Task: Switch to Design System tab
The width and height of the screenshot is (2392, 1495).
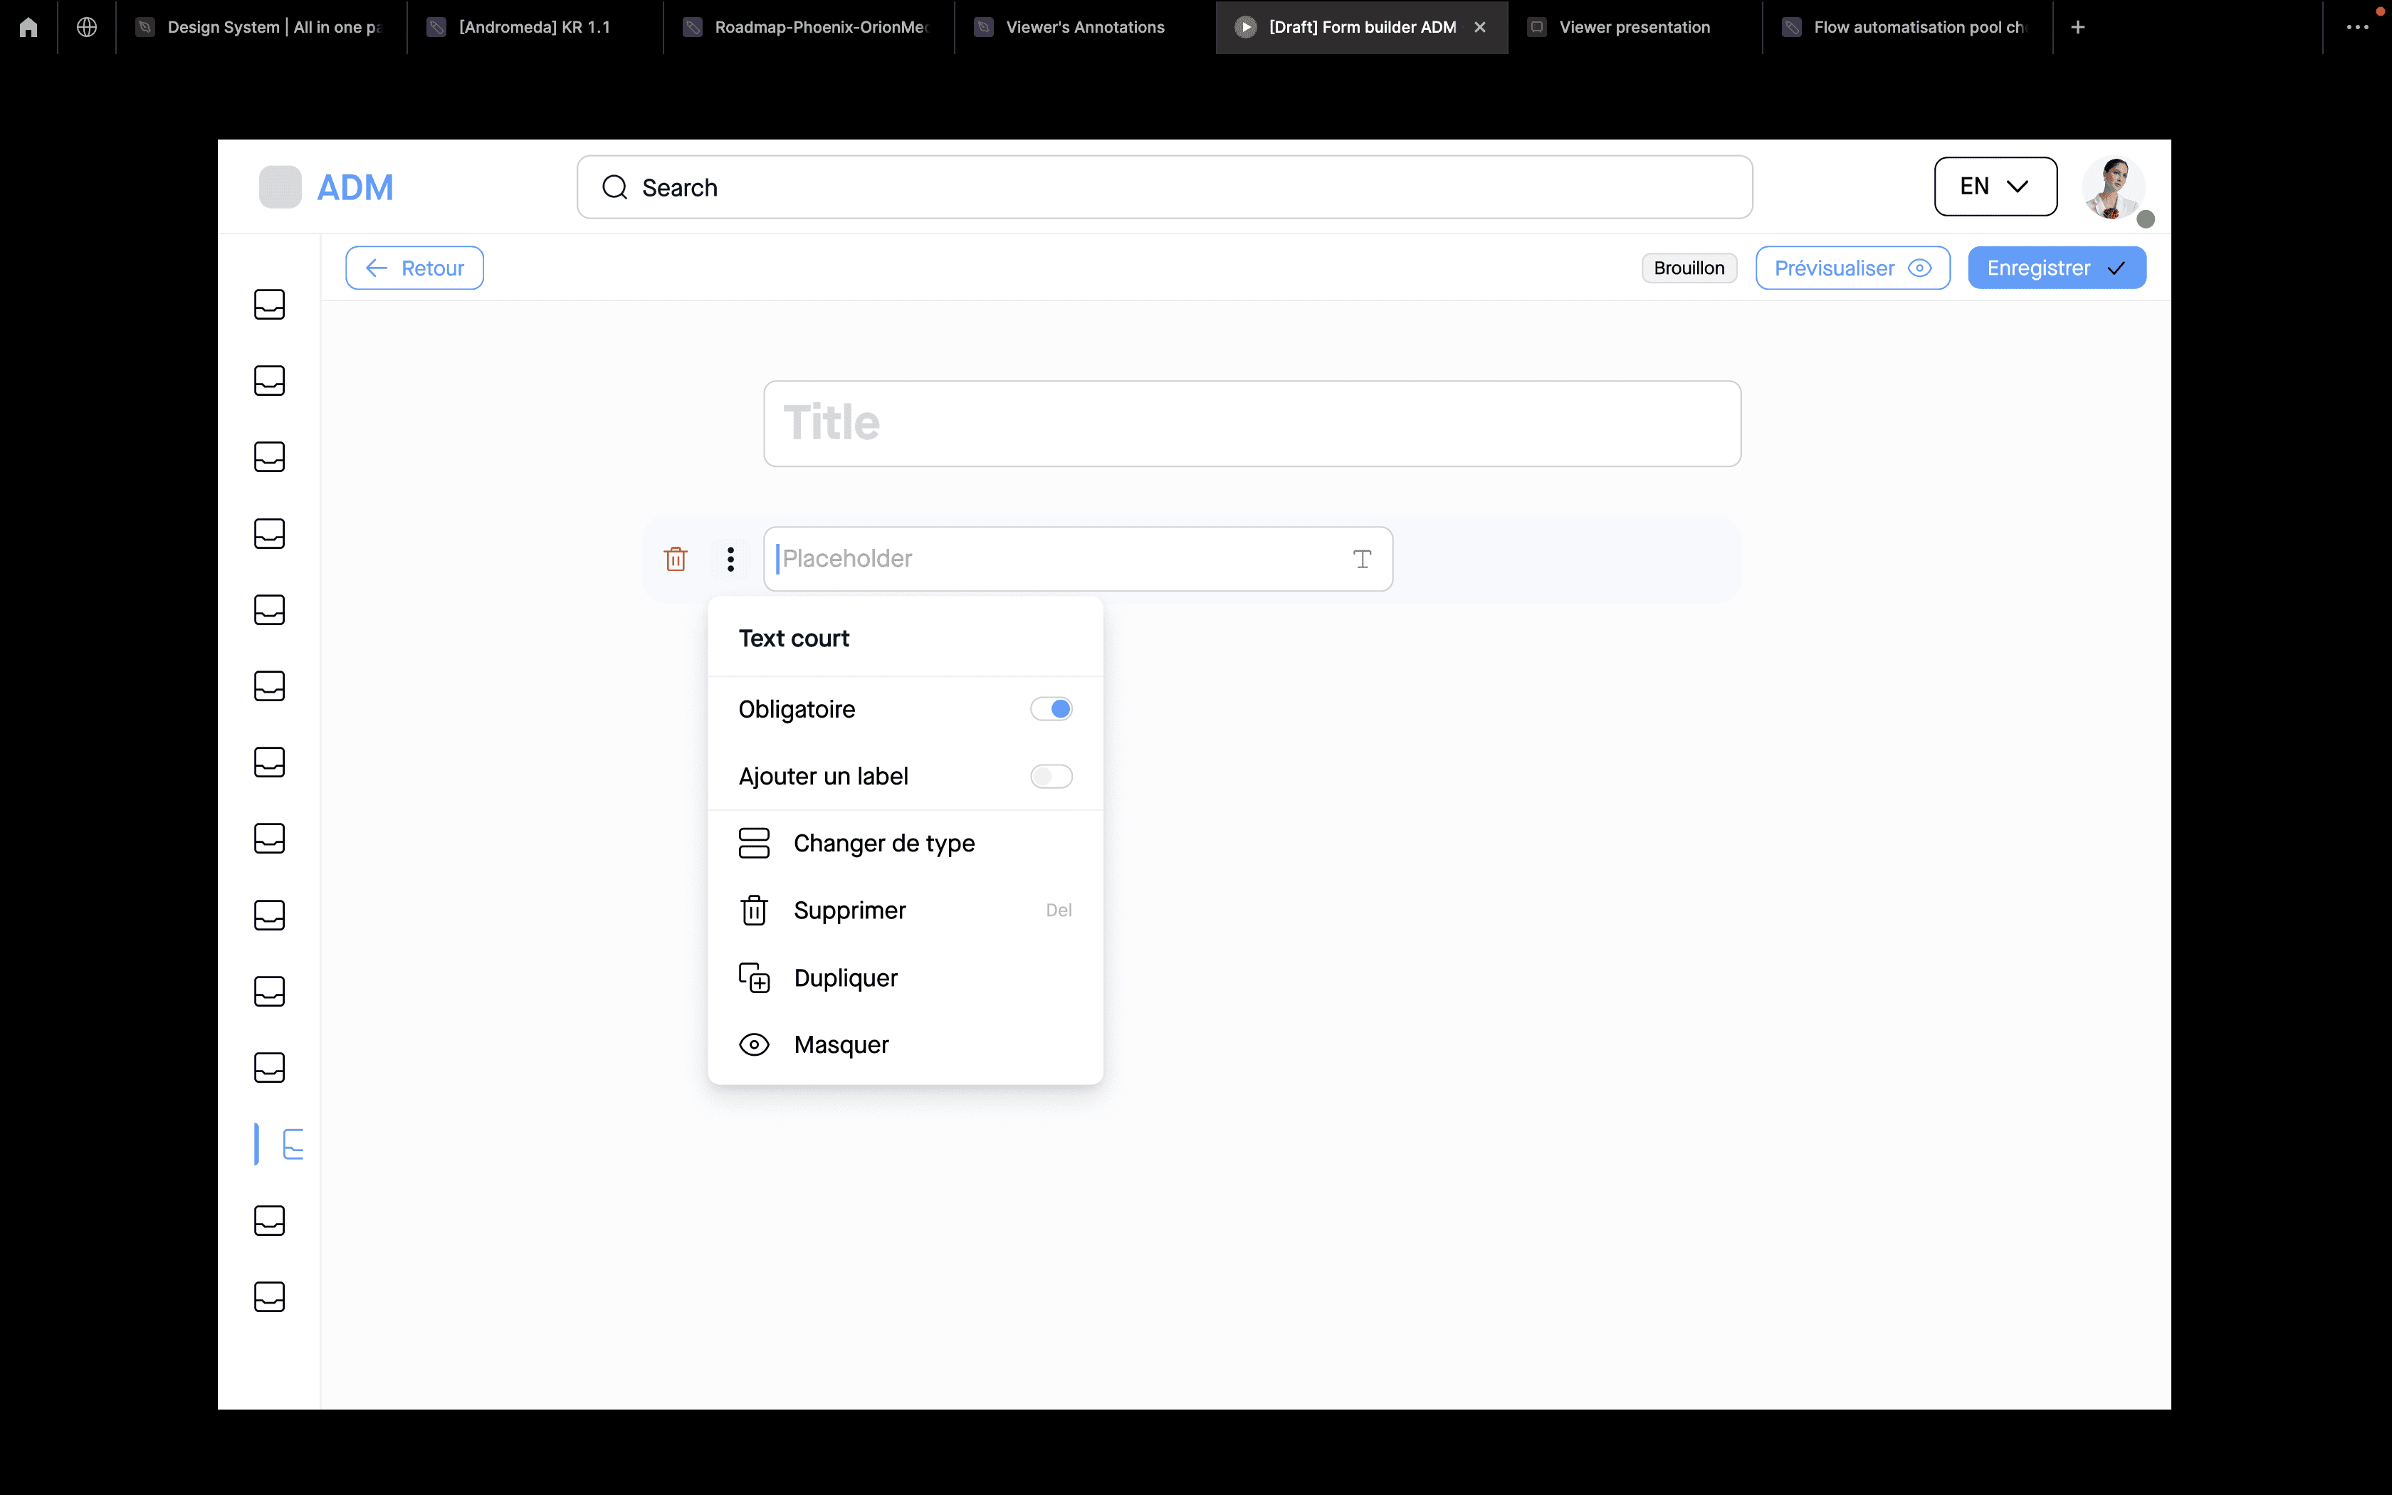Action: click(261, 28)
